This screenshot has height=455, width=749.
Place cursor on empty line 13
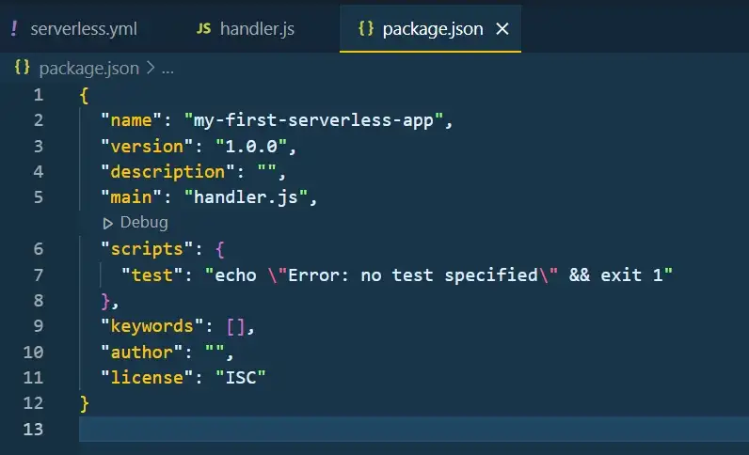376,430
